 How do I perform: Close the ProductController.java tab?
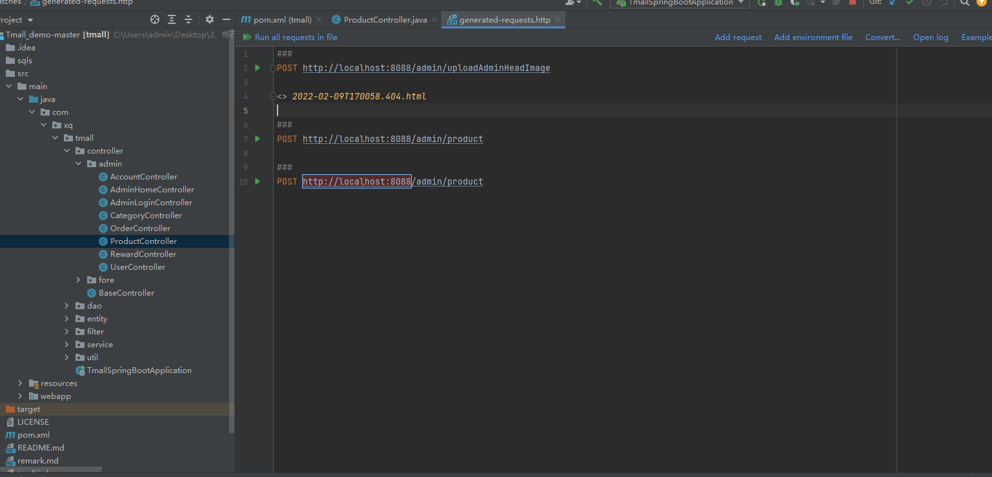pos(434,20)
